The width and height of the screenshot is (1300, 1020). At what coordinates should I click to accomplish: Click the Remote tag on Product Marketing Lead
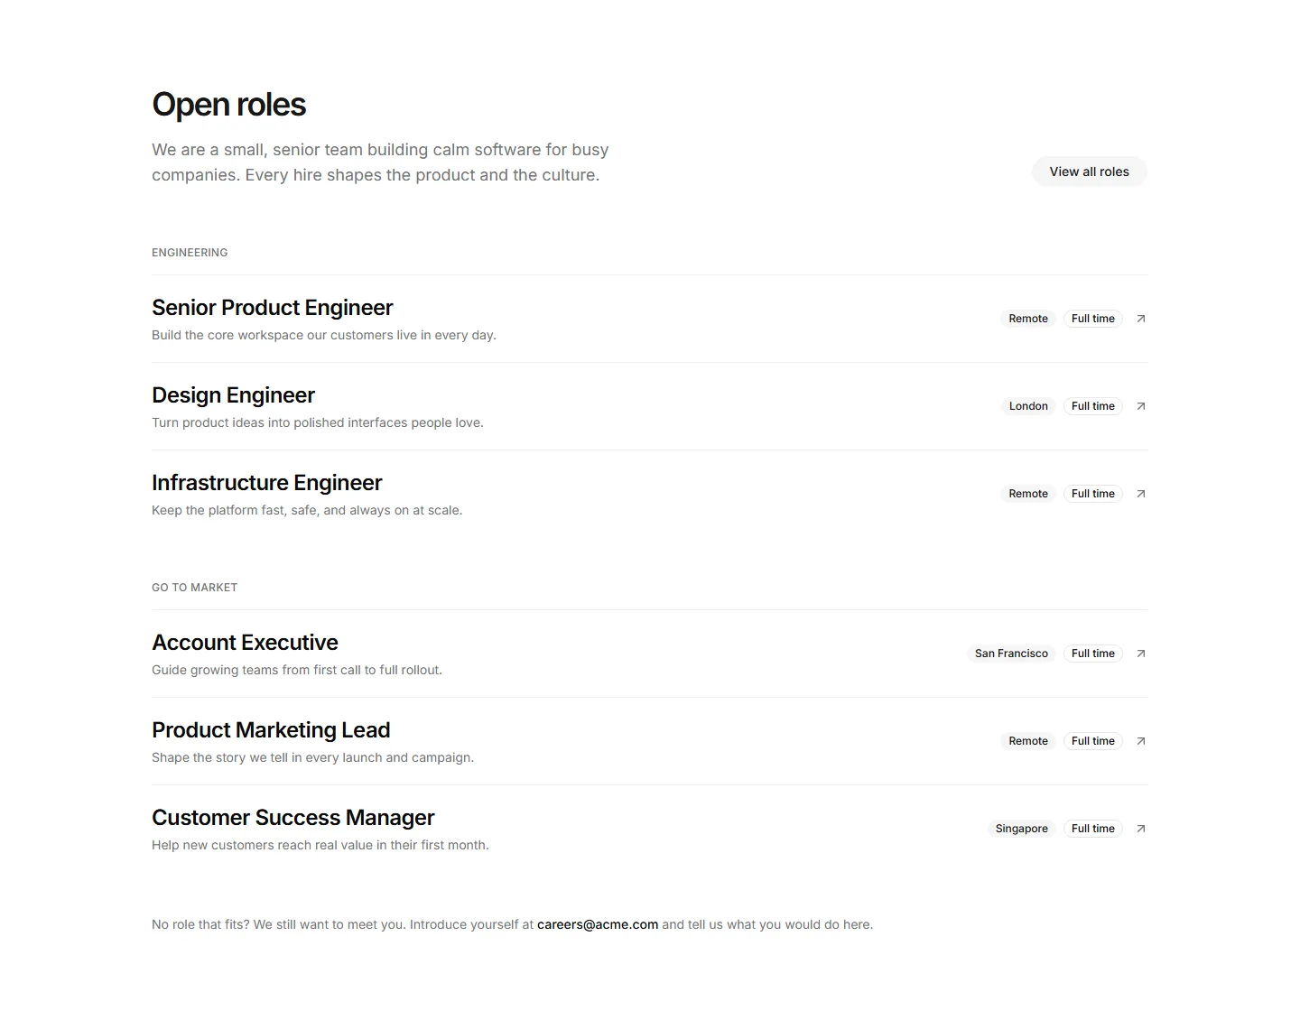[1028, 741]
